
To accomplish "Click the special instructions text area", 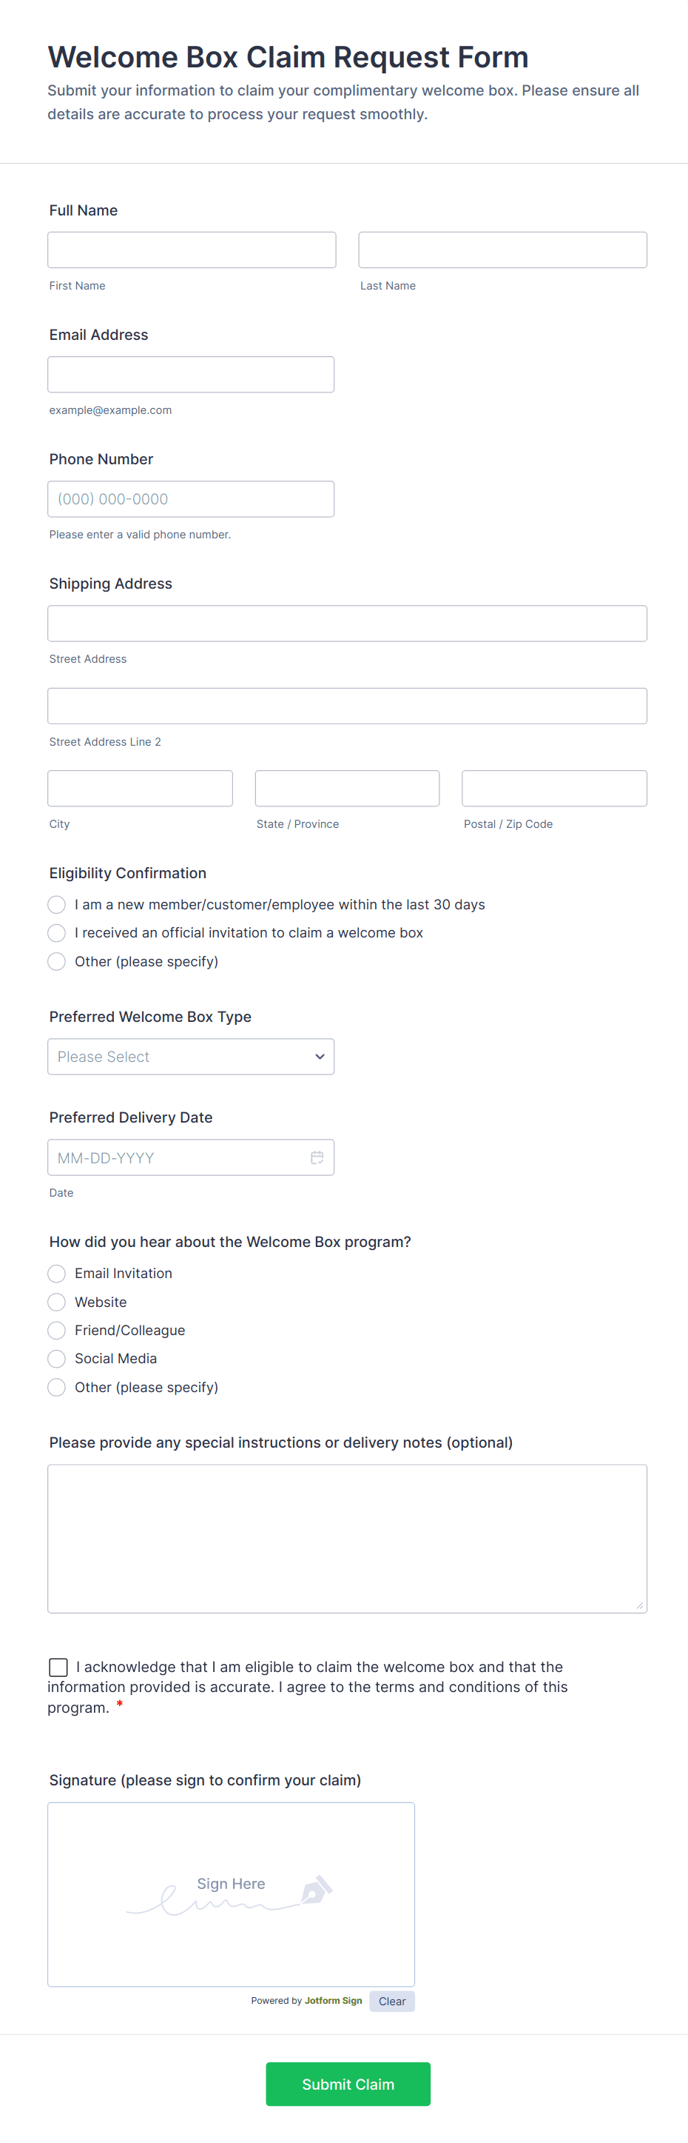I will (346, 1538).
